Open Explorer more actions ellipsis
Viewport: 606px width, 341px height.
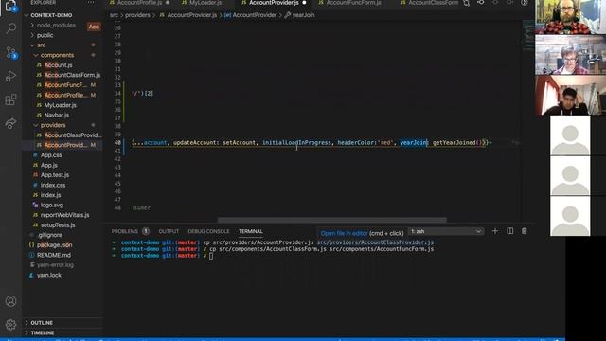click(x=91, y=2)
